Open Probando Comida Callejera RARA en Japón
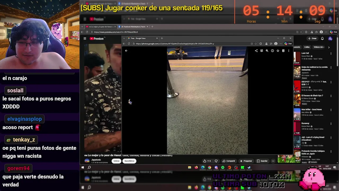Screen dimensions: 339x191 coord(313,152)
